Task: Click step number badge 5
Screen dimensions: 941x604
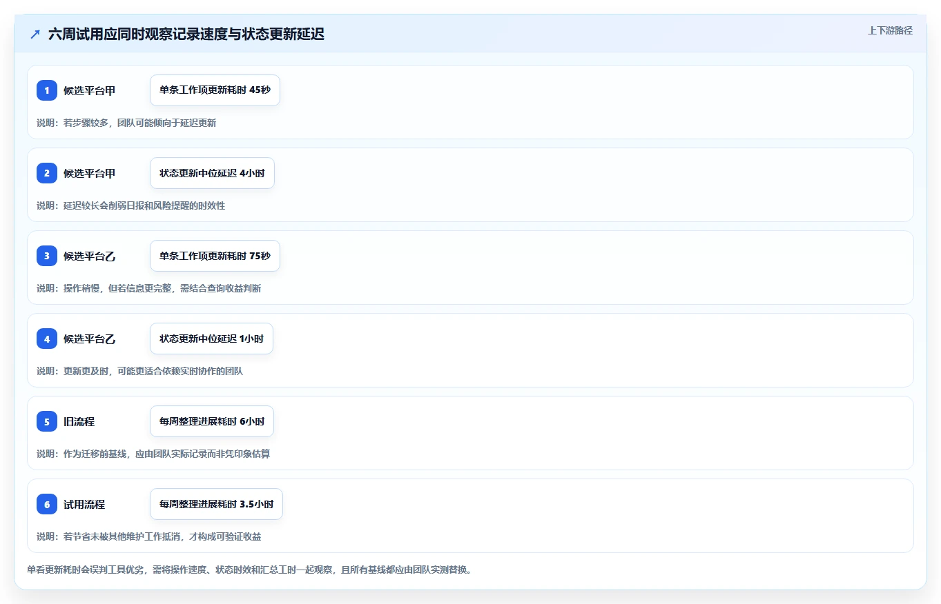Action: [47, 421]
